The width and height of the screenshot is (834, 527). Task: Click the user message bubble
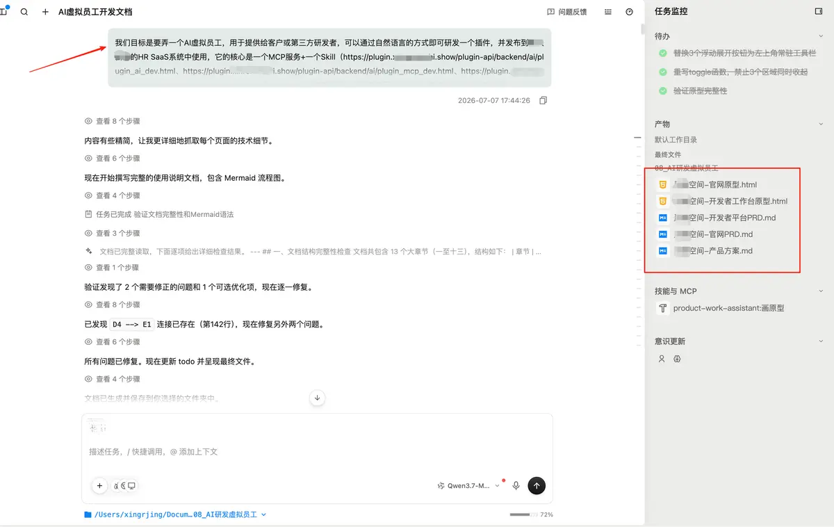[x=329, y=58]
